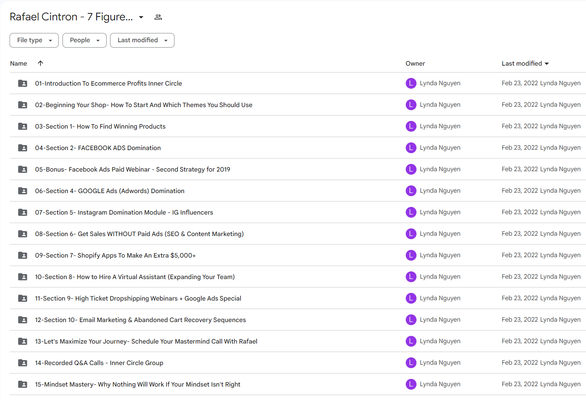Open the Last modified filter chip
This screenshot has height=400, width=586.
click(142, 40)
